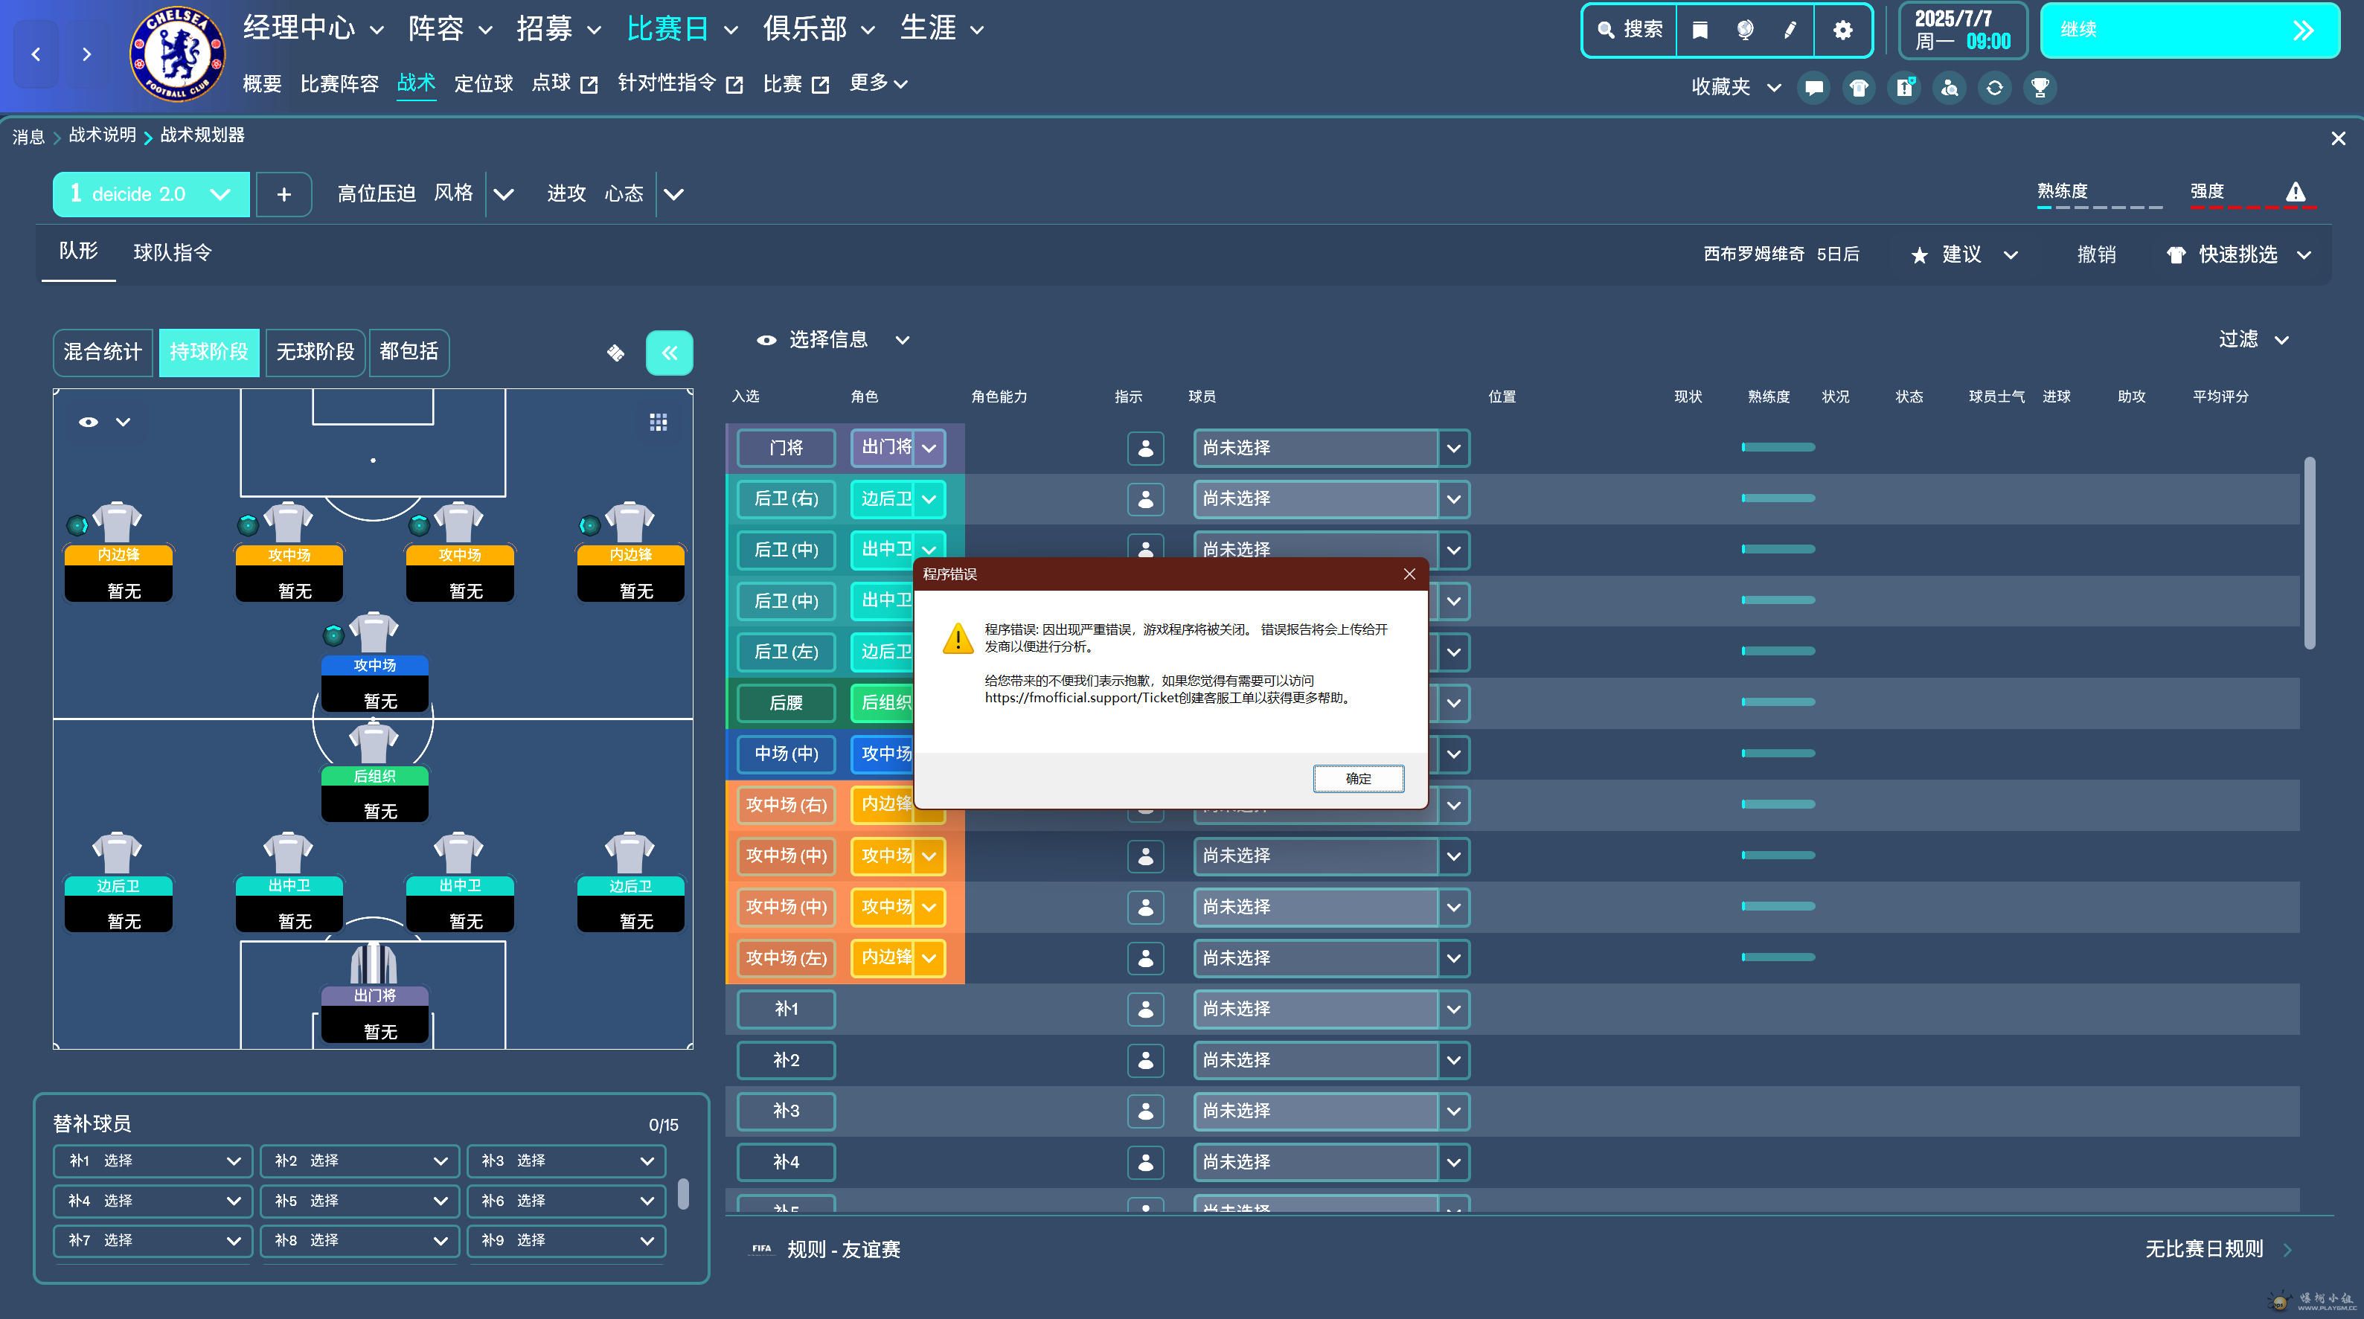Viewport: 2364px width, 1319px height.
Task: Expand the 门将 player selection dropdown
Action: point(1452,449)
